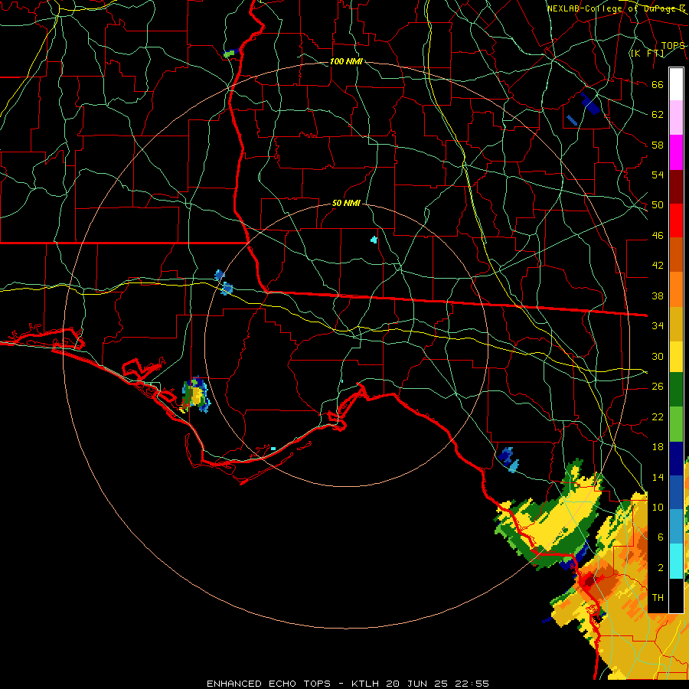Click the white swatch at top of legend
This screenshot has width=689, height=689.
pos(676,84)
